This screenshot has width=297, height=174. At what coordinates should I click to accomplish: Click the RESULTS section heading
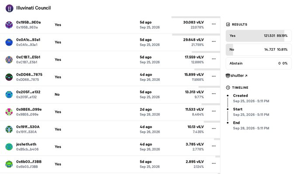(x=239, y=24)
